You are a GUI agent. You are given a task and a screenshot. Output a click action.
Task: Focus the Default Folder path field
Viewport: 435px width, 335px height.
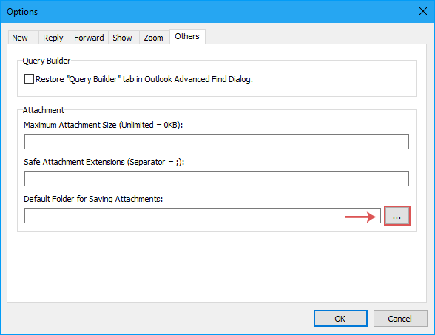203,215
